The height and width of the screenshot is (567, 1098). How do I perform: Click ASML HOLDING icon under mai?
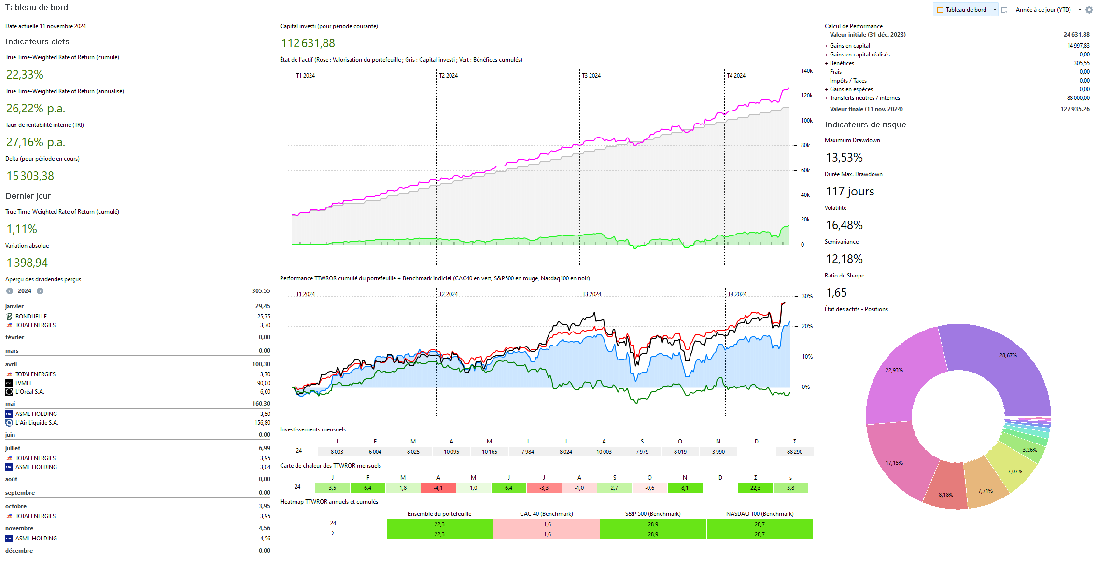click(9, 414)
